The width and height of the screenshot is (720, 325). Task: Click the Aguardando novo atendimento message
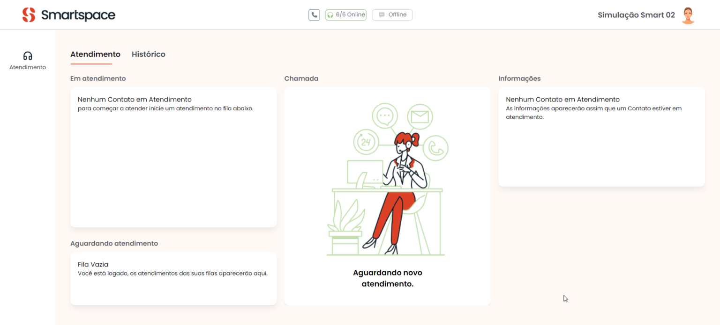(x=388, y=278)
